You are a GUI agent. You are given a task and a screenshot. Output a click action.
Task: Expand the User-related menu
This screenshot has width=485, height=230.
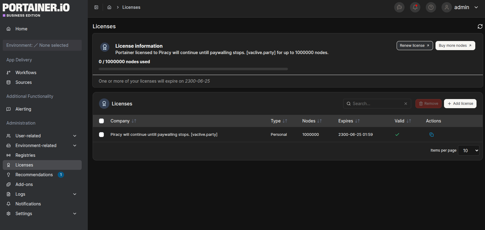point(42,136)
